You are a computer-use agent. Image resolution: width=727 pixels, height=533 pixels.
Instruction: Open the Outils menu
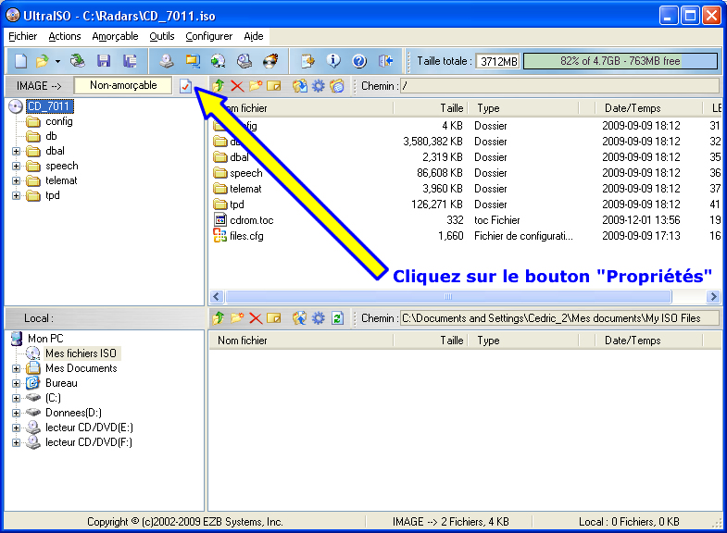tap(161, 36)
